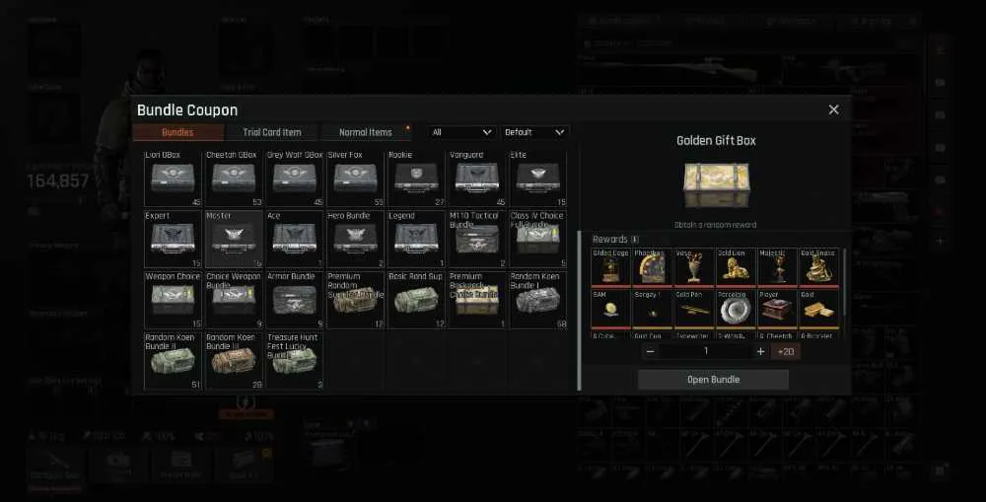Select the Silver Fox bundle
986x502 pixels.
(x=355, y=179)
